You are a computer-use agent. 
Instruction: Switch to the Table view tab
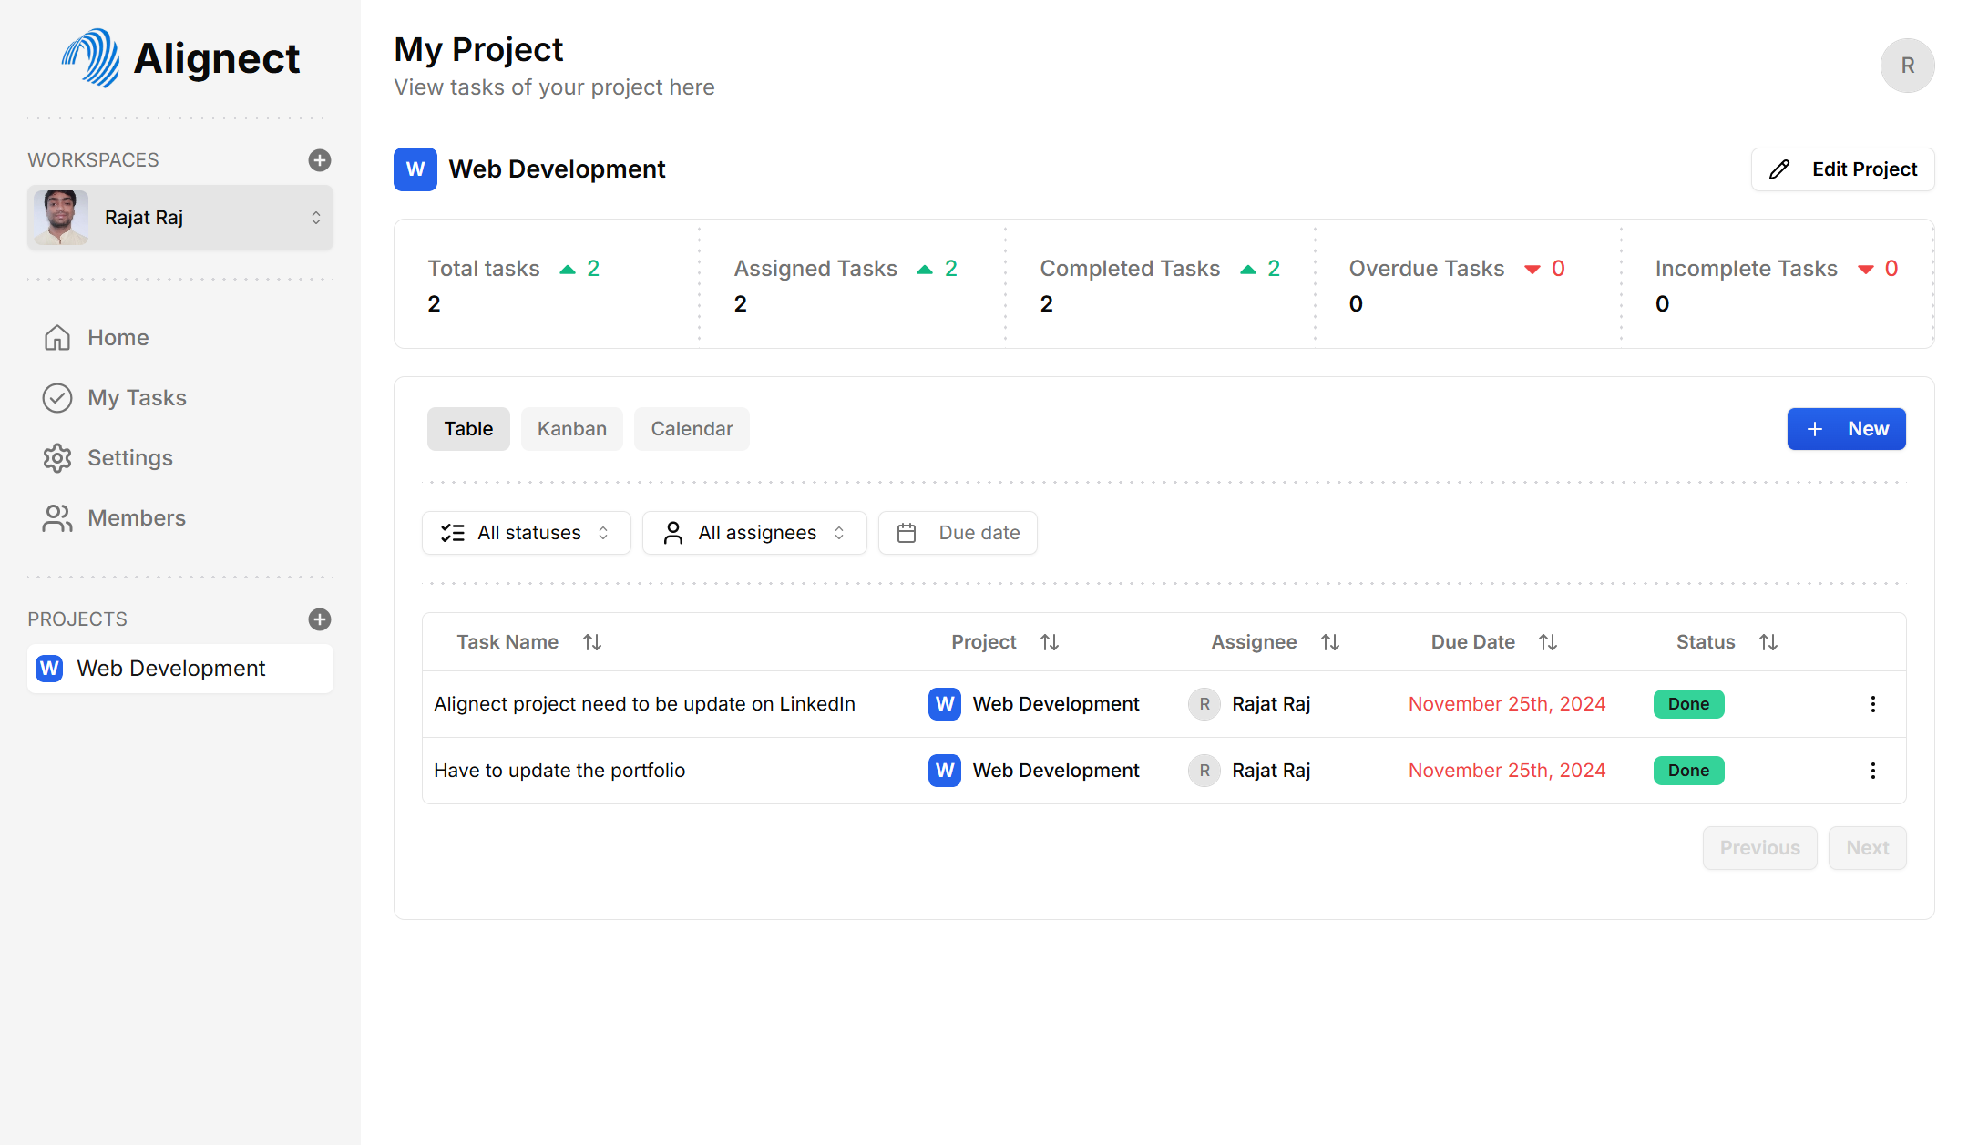pos(468,429)
